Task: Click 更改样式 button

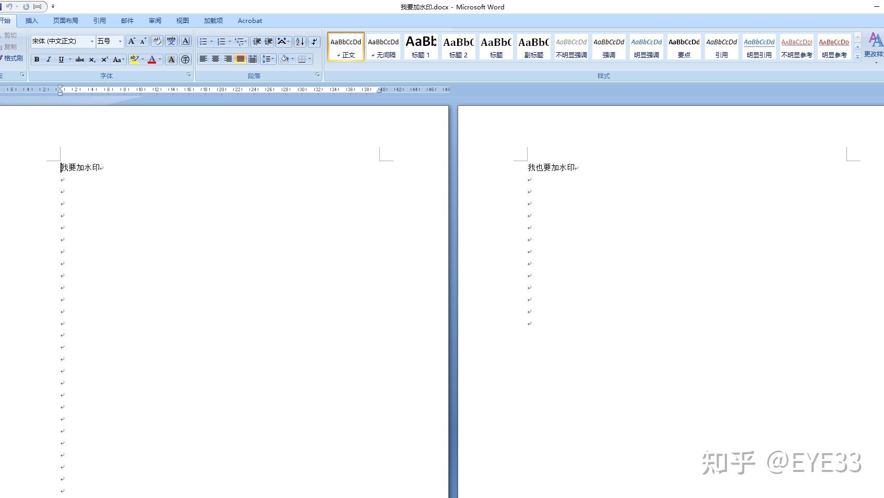Action: pyautogui.click(x=875, y=48)
